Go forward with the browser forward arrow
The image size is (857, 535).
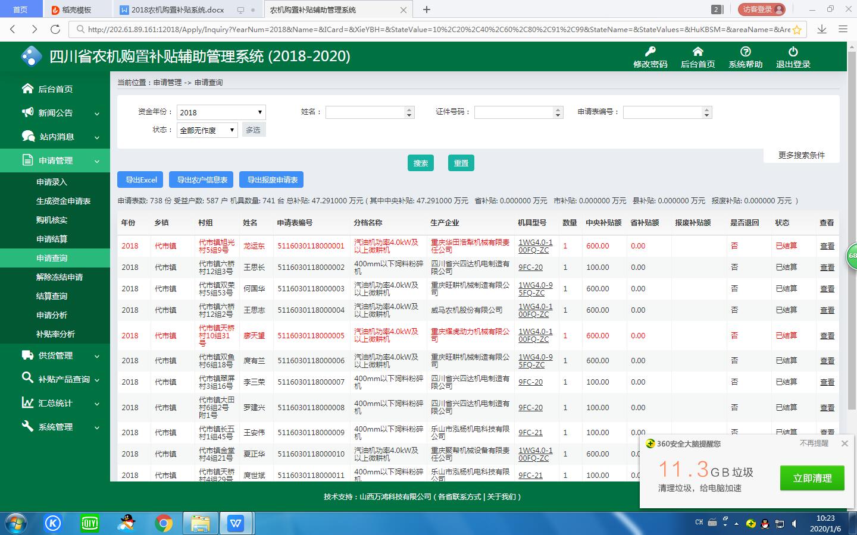[x=34, y=29]
